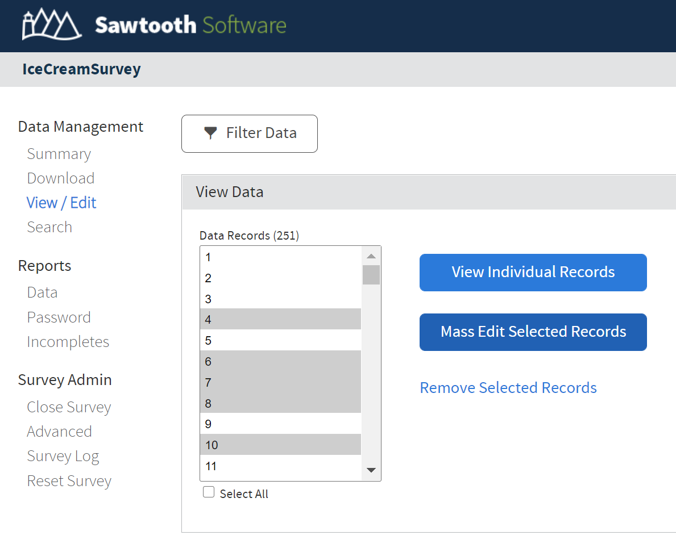This screenshot has height=548, width=676.
Task: Open the Search data page
Action: coord(49,227)
